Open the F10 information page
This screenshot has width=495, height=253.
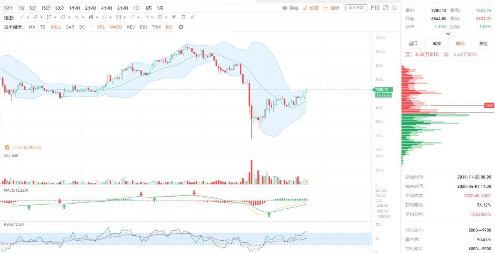(375, 8)
